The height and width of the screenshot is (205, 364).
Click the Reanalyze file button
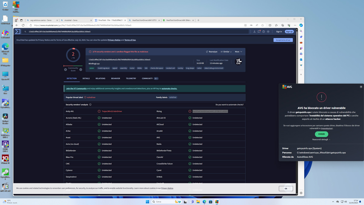212,52
